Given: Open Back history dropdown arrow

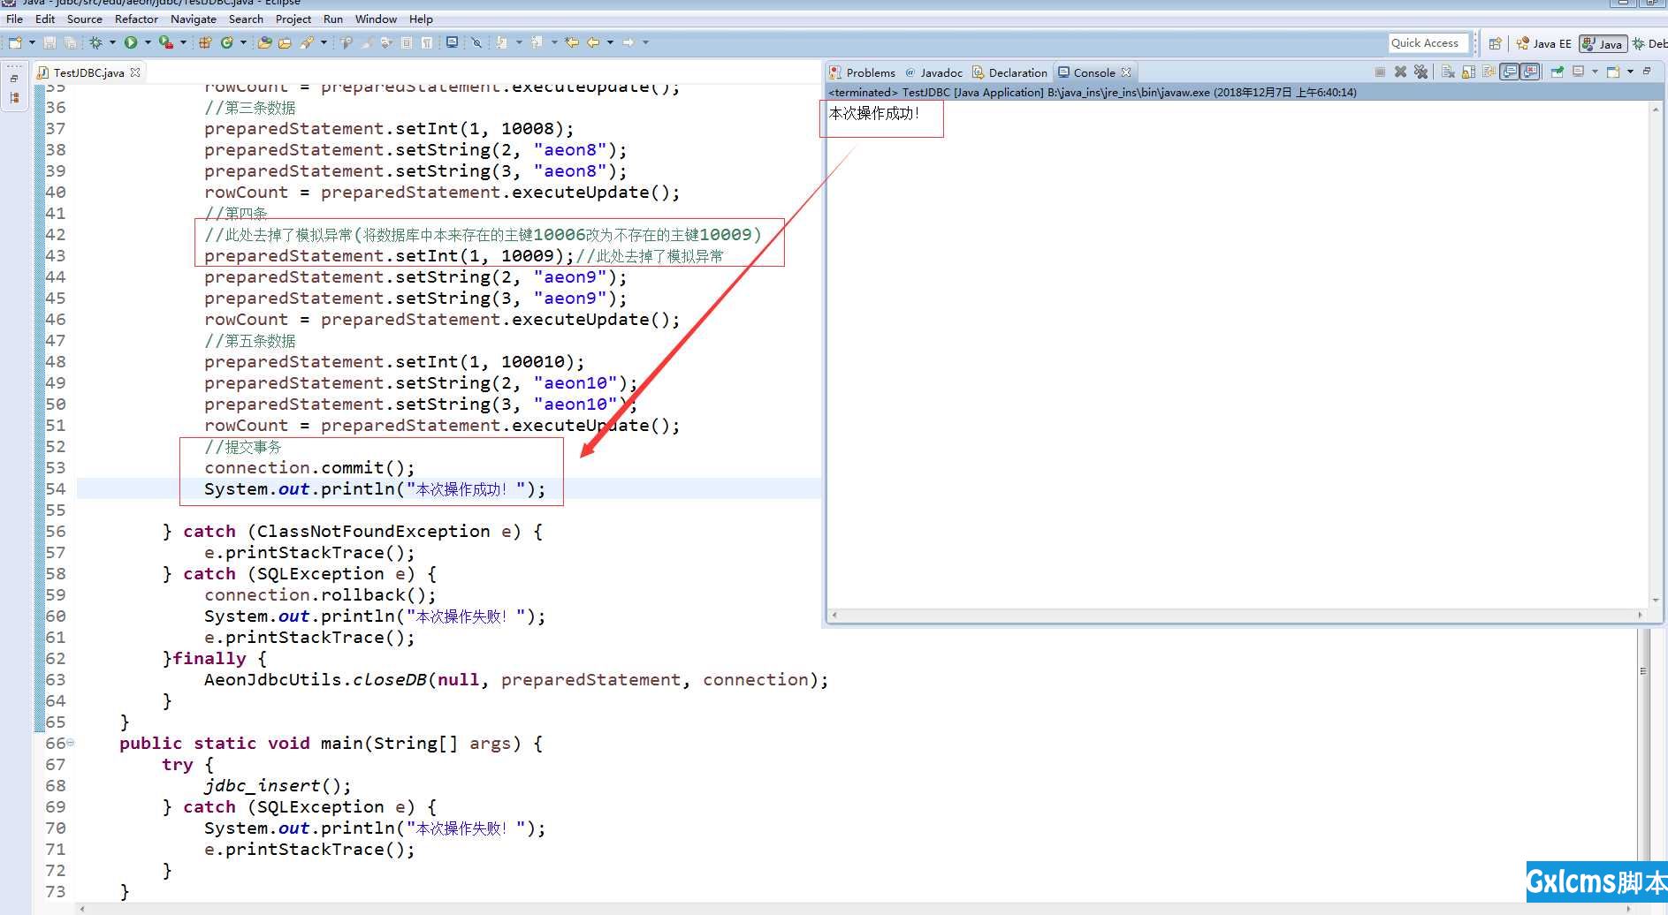Looking at the screenshot, I should pos(610,42).
